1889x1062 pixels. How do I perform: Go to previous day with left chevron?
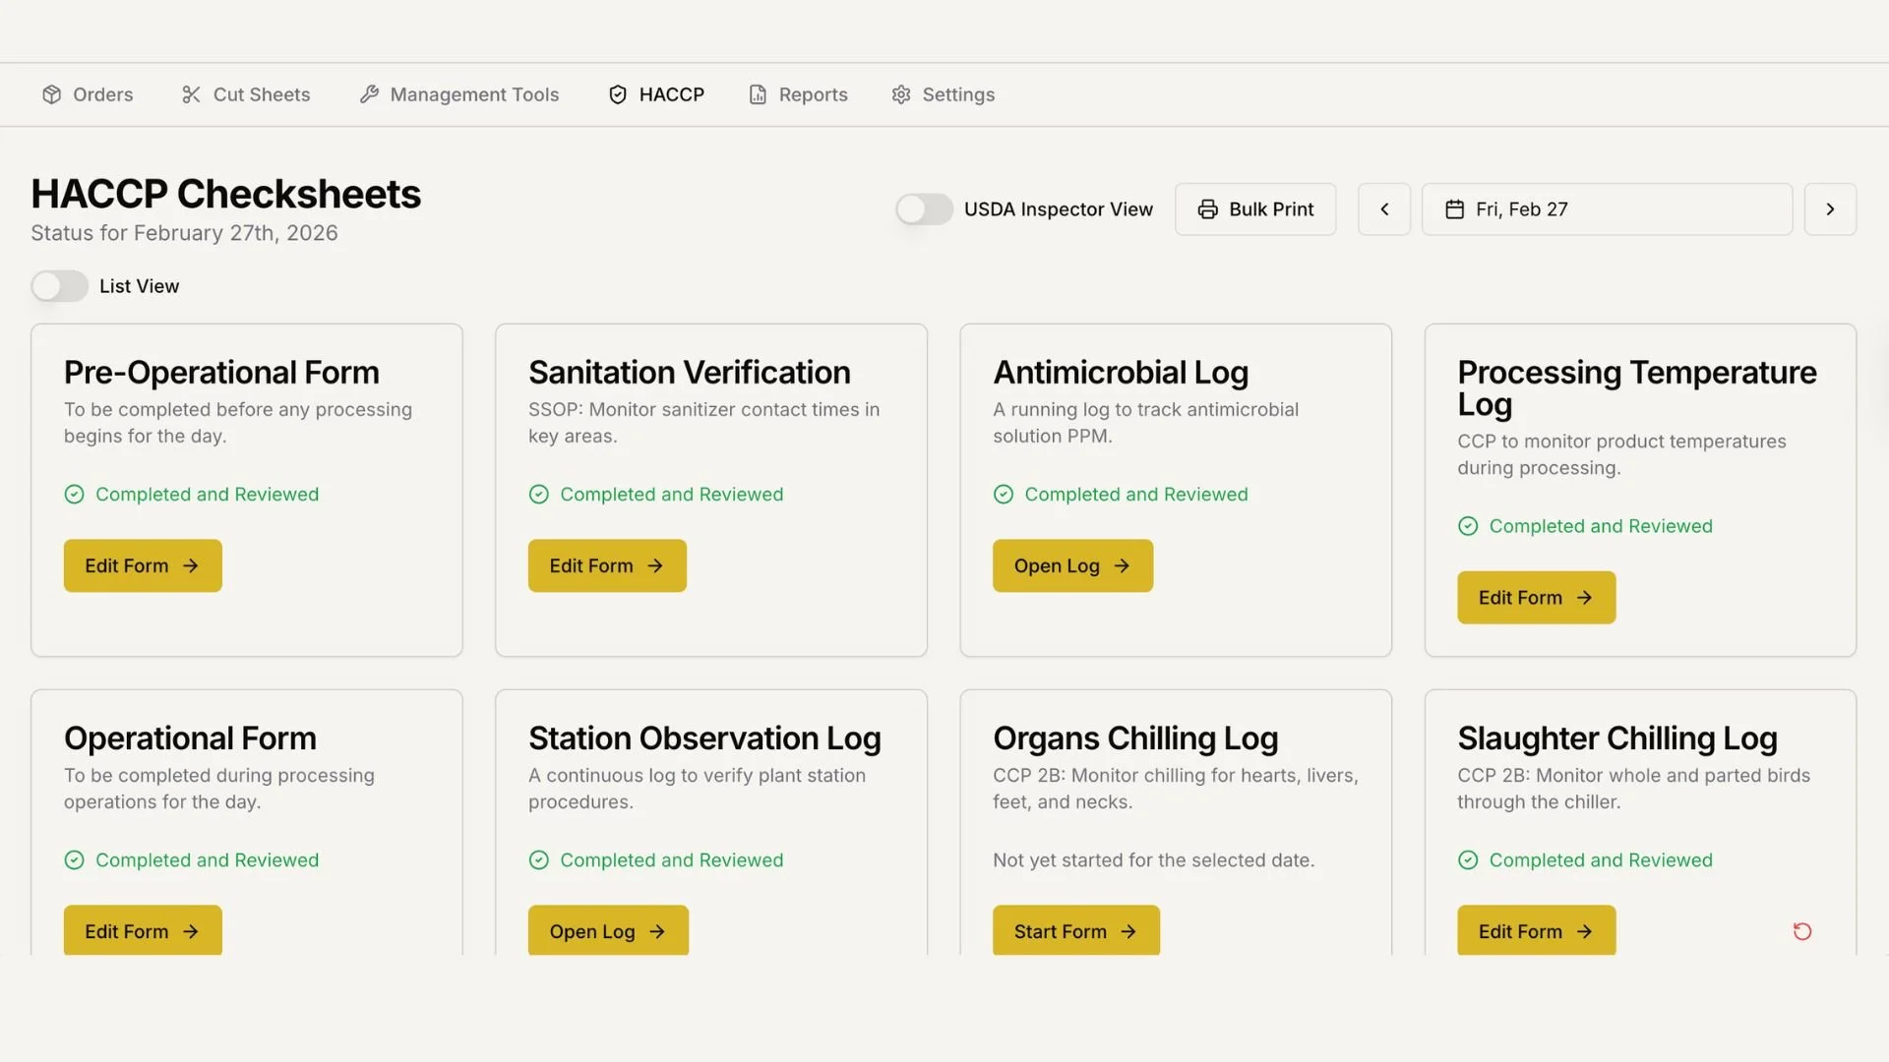[x=1384, y=209]
